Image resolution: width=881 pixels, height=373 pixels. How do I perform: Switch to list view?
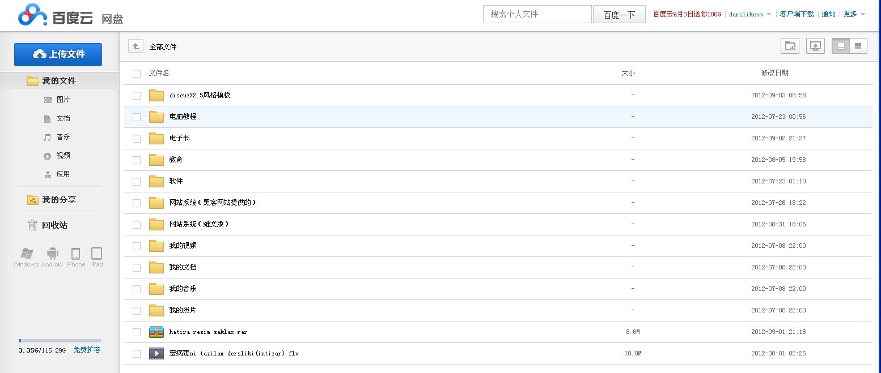(841, 46)
